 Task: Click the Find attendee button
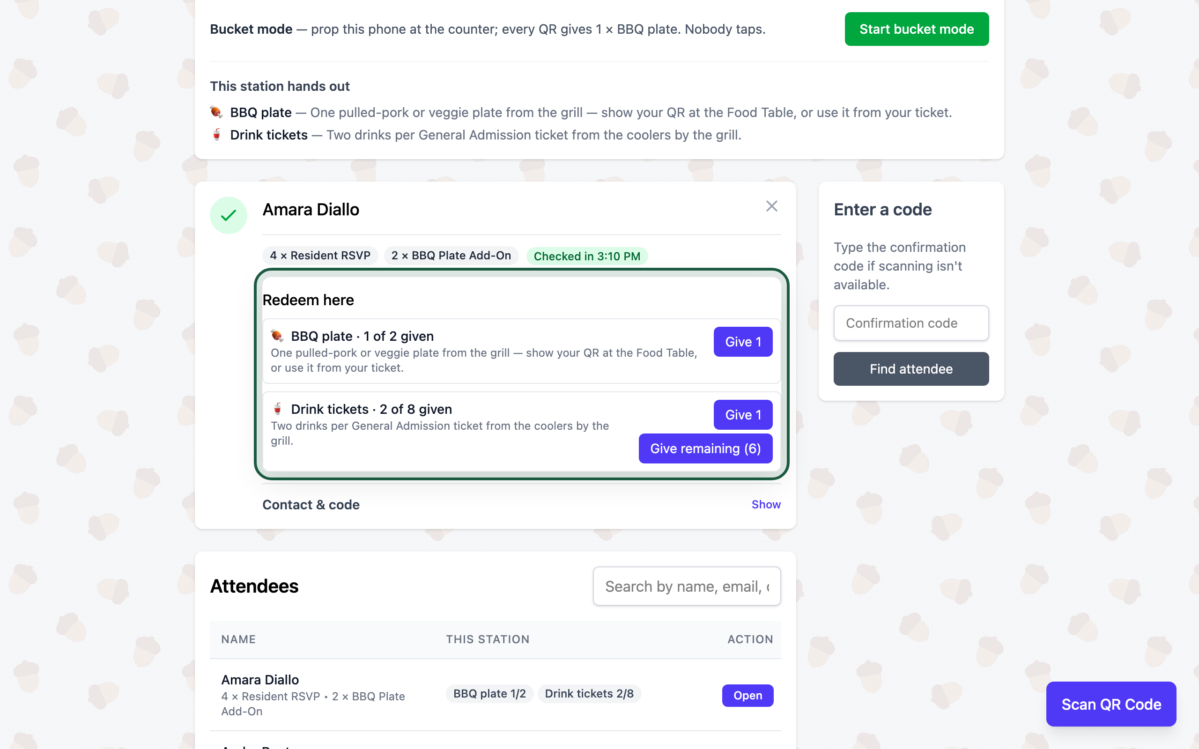point(910,369)
